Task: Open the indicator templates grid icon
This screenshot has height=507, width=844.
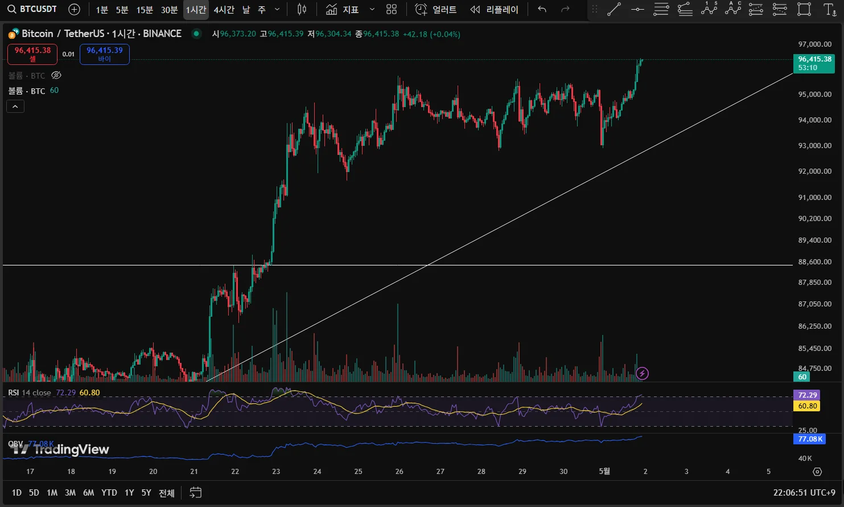Action: (392, 9)
